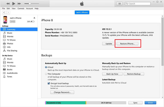Go forward with the right arrow
This screenshot has height=107, width=164.
coord(8,13)
